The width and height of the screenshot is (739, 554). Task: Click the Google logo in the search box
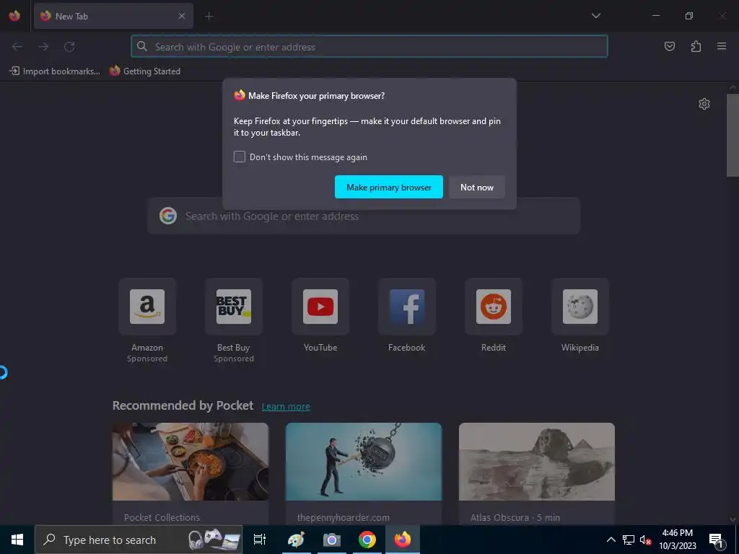[x=167, y=216]
